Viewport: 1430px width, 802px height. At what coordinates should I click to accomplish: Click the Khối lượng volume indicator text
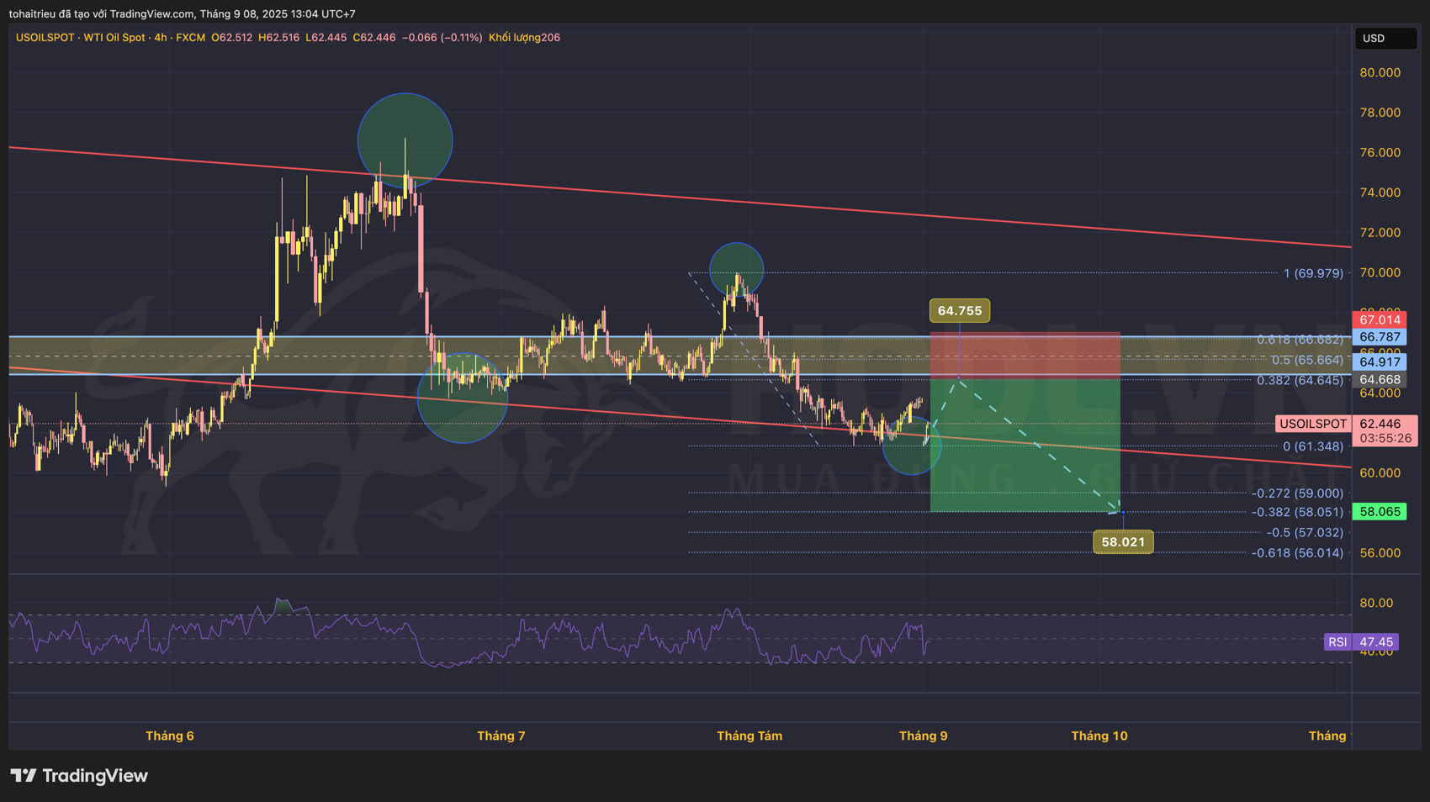coord(524,38)
